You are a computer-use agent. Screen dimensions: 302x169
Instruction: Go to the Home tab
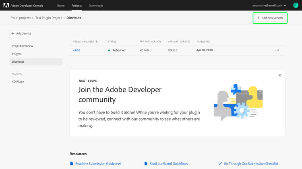[60, 6]
